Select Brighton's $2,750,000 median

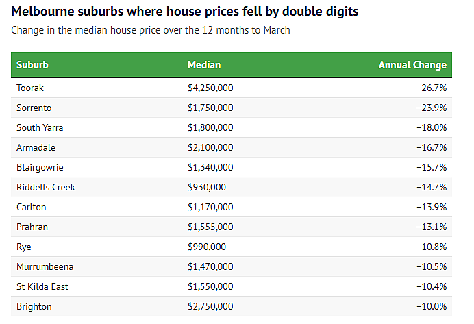pyautogui.click(x=210, y=306)
